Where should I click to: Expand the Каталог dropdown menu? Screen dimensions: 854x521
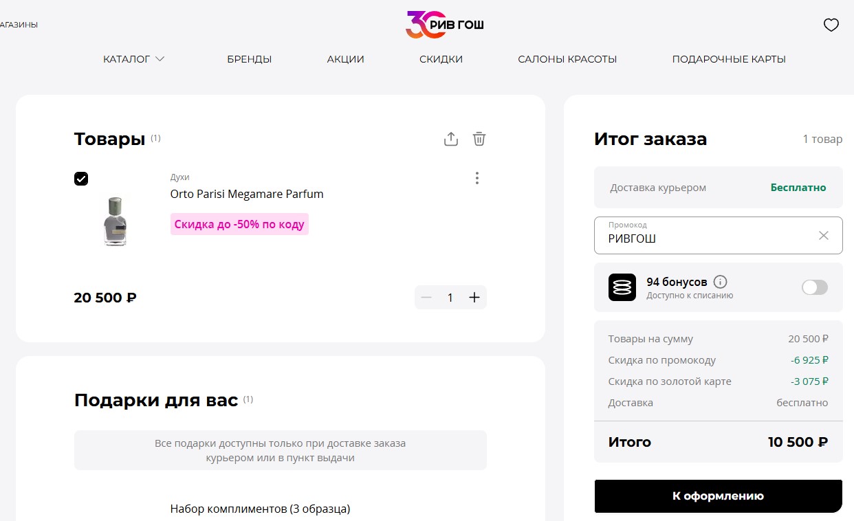134,59
